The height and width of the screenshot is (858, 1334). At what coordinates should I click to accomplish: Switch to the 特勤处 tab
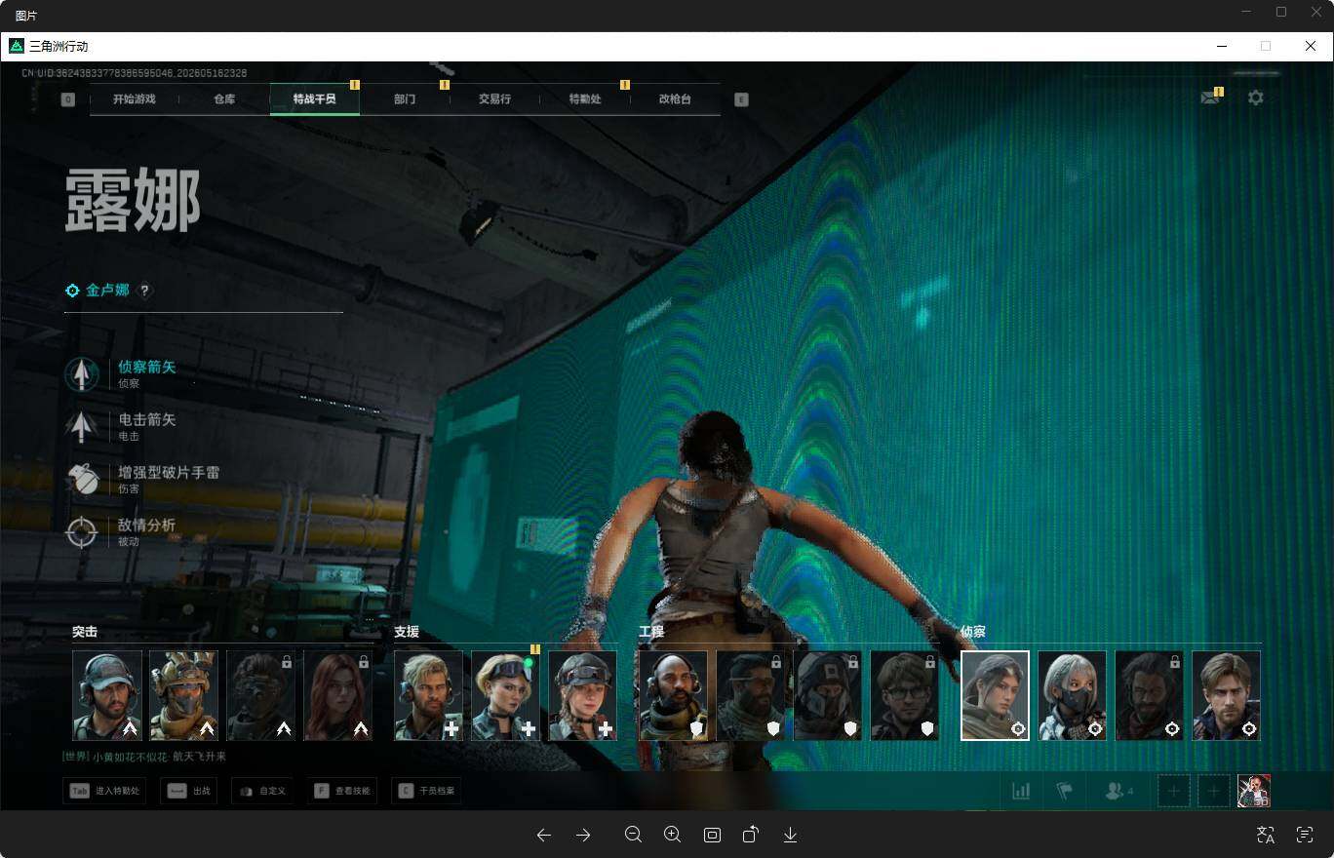click(585, 99)
